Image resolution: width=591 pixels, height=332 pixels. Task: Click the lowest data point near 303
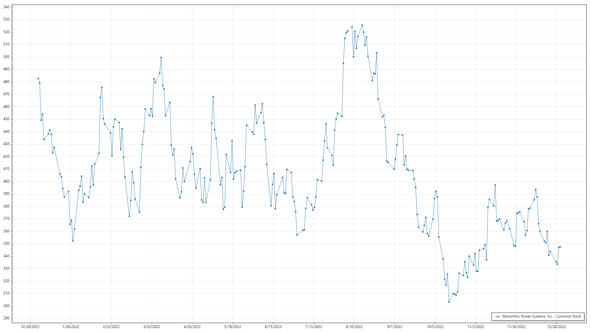(449, 302)
